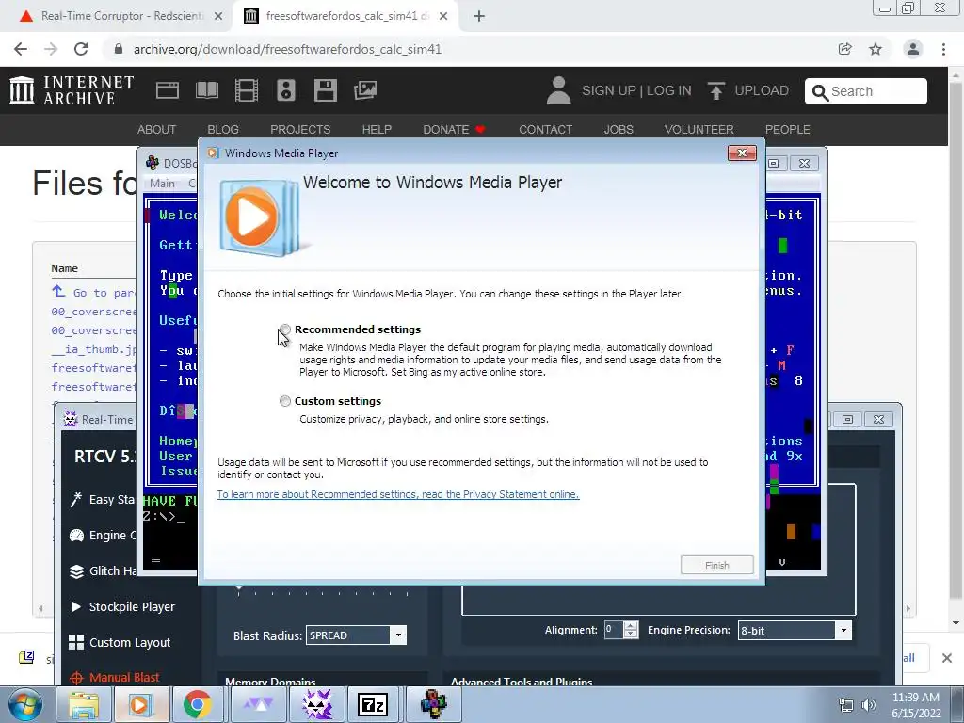Close the browser download bar

947,658
